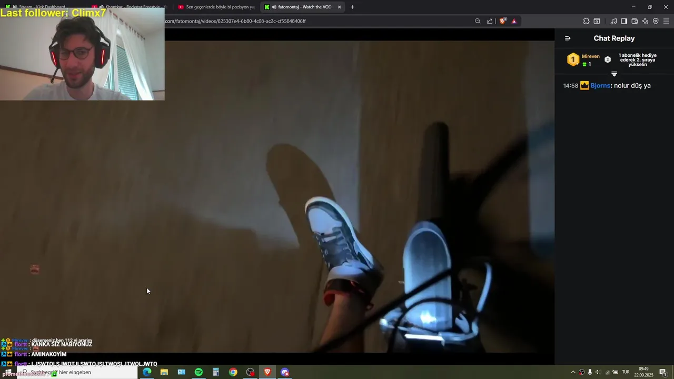This screenshot has width=674, height=379.
Task: Open Brave Leo AI sparkle icon
Action: tap(645, 21)
